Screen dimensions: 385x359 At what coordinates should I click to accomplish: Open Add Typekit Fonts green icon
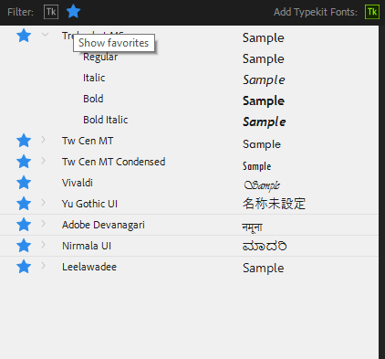tap(372, 12)
